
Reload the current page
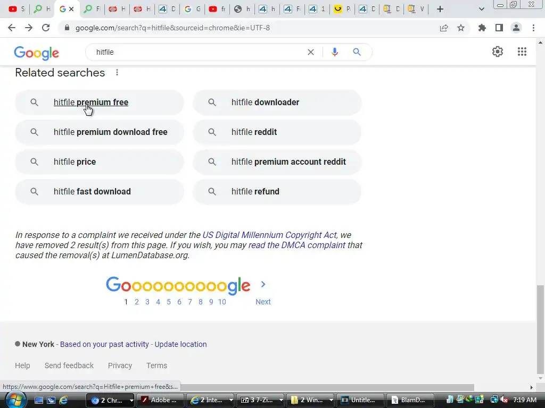coord(46,28)
